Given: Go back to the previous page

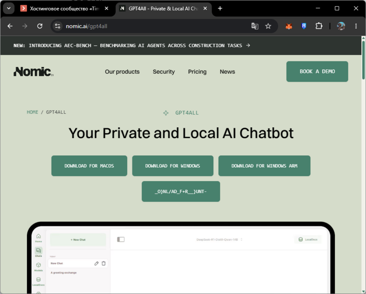Looking at the screenshot, I should click(10, 26).
